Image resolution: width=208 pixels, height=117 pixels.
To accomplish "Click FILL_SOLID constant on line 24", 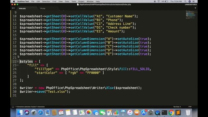I will pyautogui.click(x=140, y=69).
